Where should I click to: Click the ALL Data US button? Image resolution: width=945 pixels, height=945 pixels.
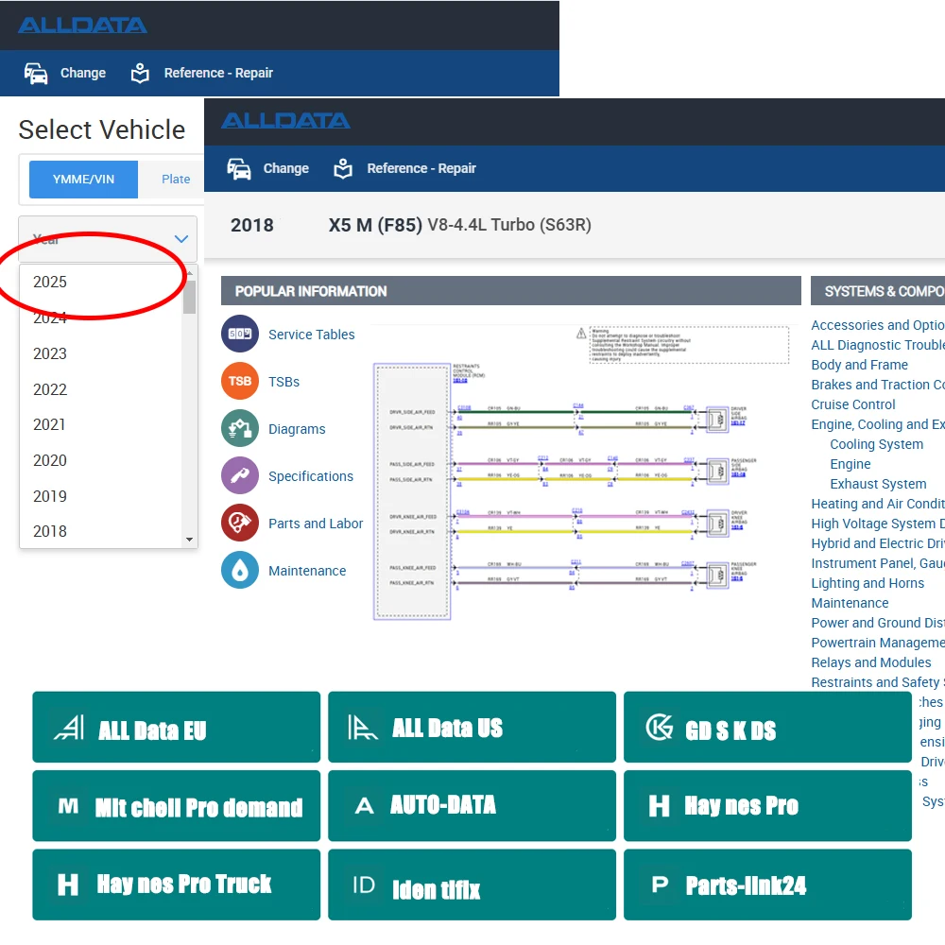pyautogui.click(x=472, y=727)
